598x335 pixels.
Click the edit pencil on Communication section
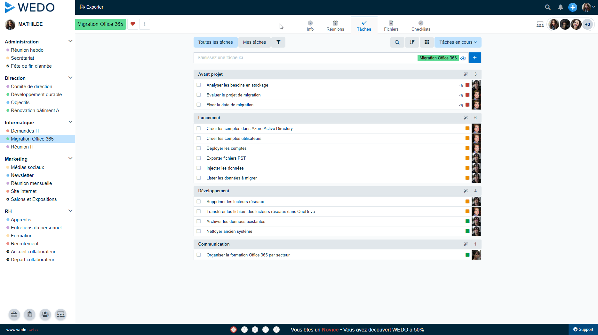tap(466, 244)
